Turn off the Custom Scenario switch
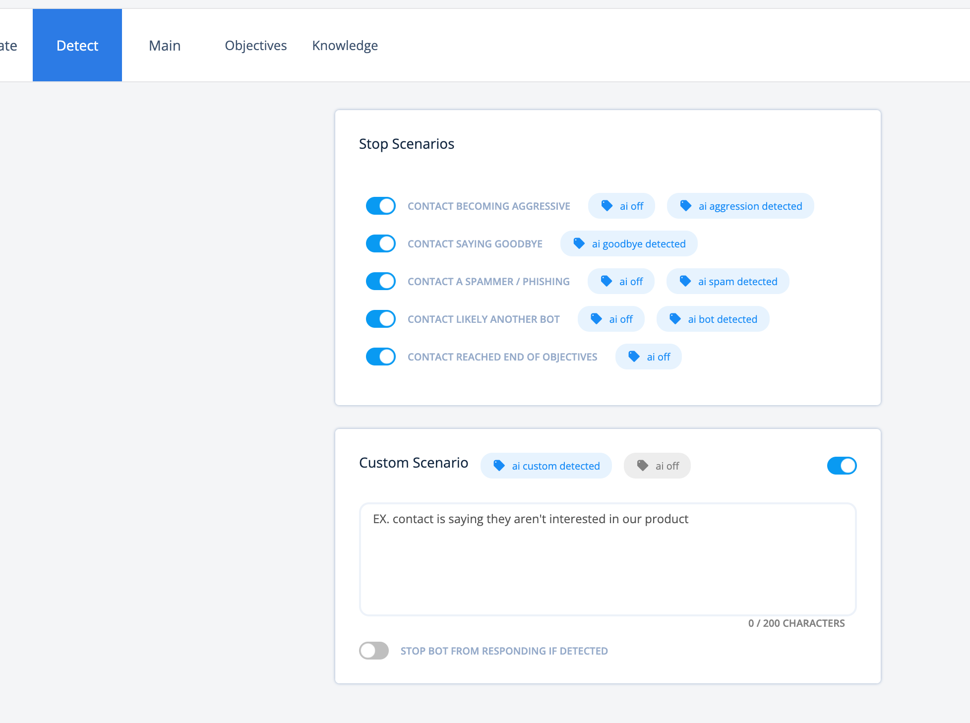Screen dimensions: 970x723 (842, 466)
